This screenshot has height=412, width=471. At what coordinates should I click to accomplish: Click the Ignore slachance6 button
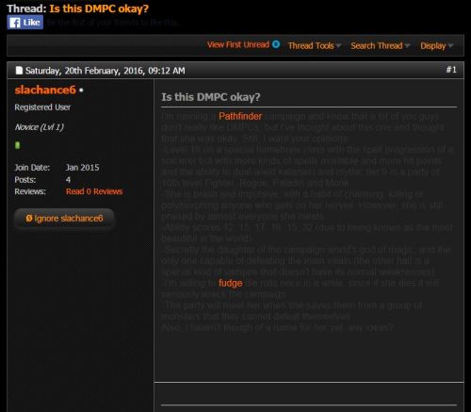64,219
